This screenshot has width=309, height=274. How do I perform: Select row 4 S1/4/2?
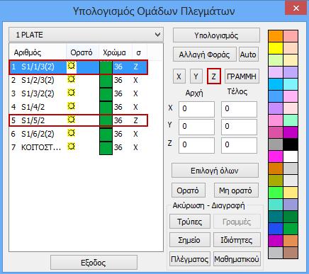click(79, 108)
